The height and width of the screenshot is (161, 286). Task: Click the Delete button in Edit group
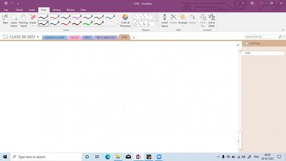[173, 19]
